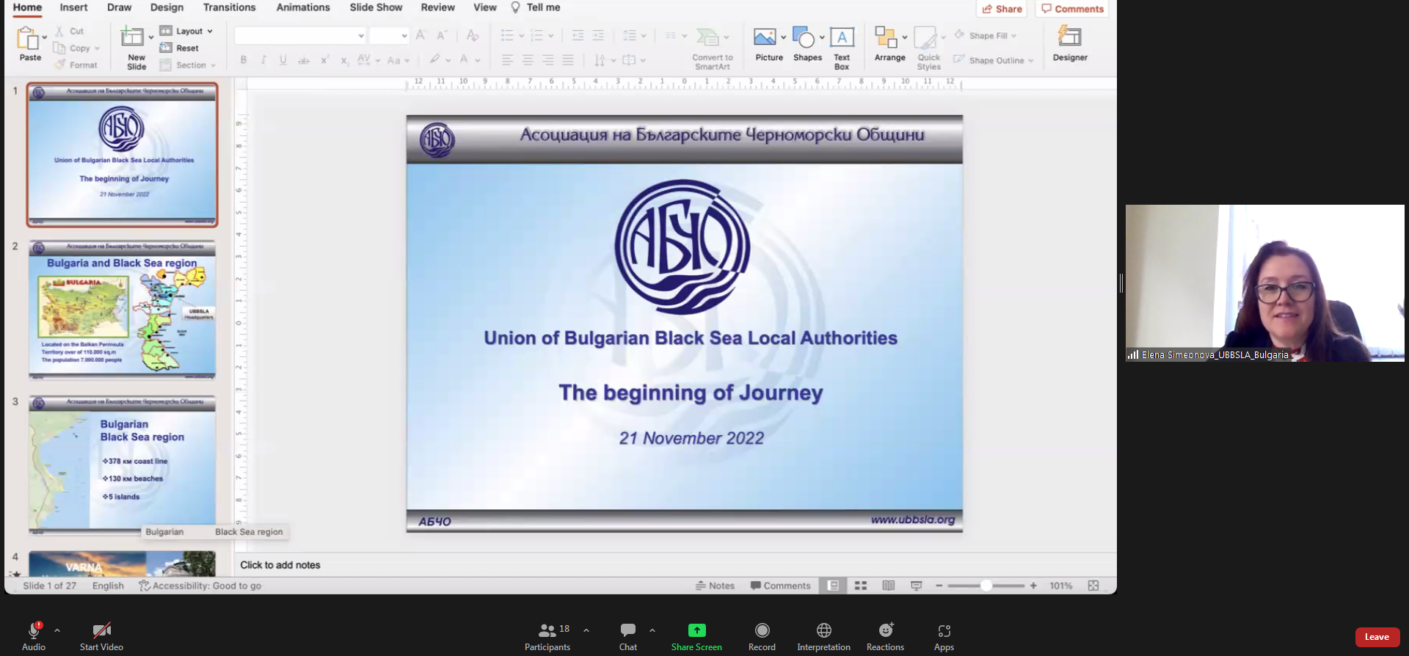Screen dimensions: 1409x656
Task: Switch to the Design tab
Action: point(167,7)
